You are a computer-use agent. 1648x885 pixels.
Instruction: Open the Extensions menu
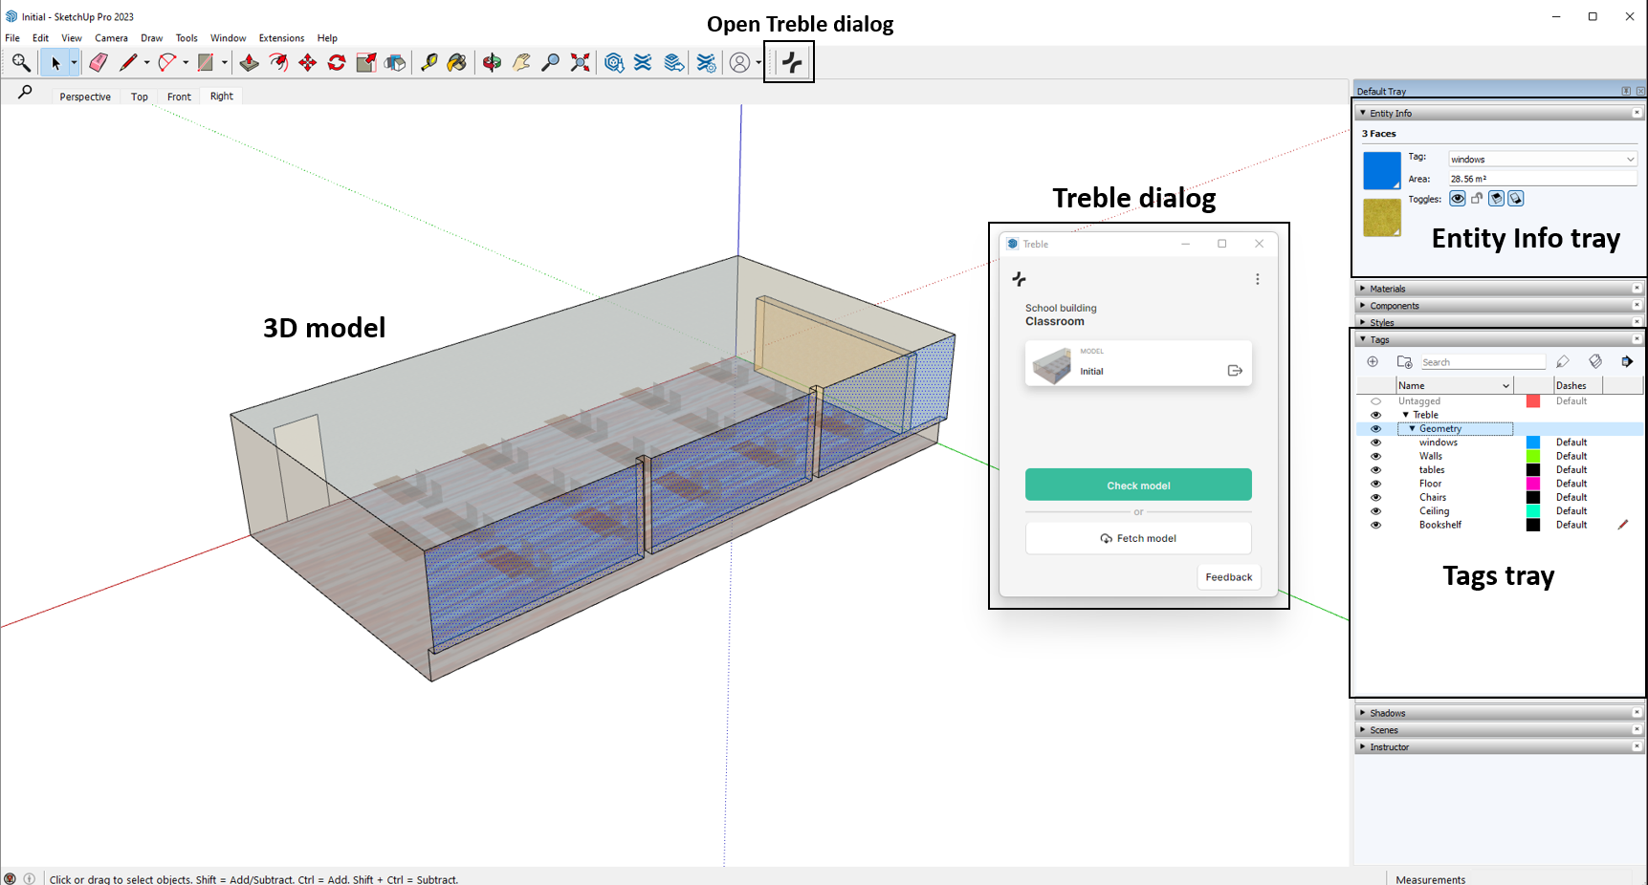(x=281, y=38)
